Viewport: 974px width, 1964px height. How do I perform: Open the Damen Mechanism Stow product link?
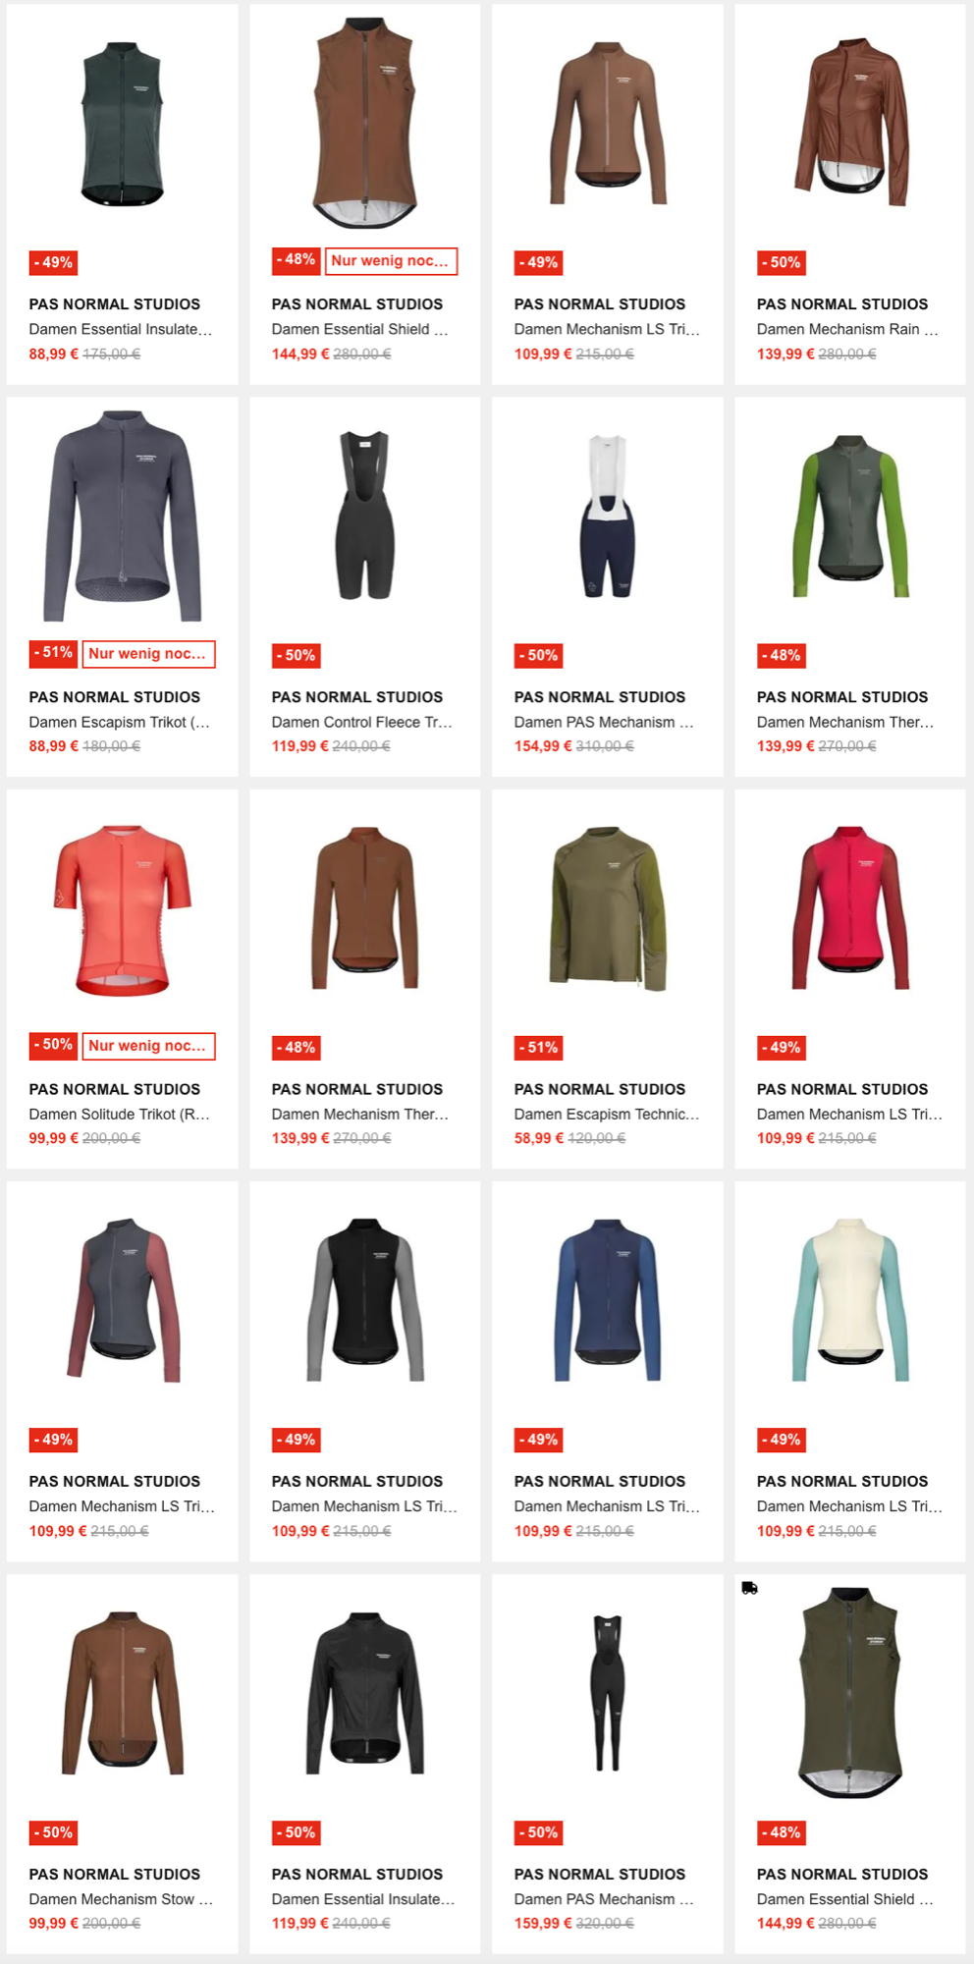(121, 1899)
